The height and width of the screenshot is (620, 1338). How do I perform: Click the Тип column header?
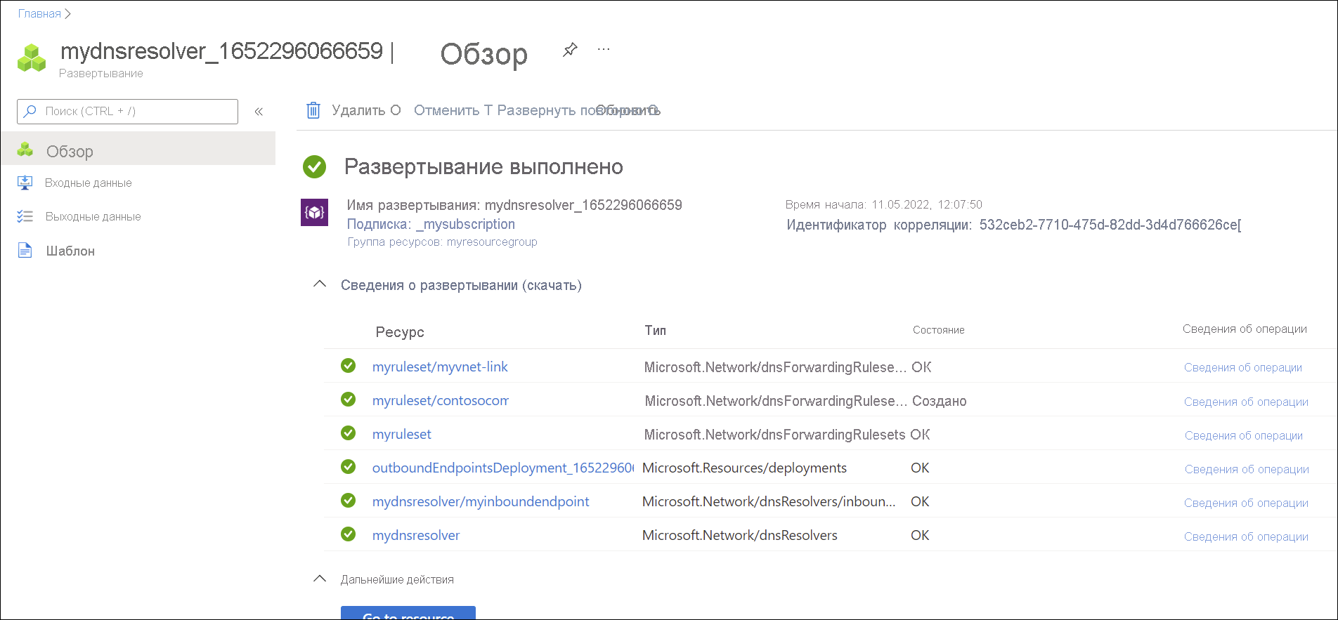[x=656, y=330]
